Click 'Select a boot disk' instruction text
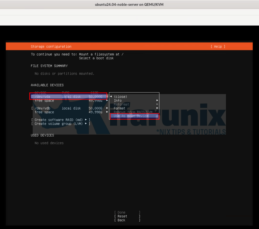This screenshot has width=259, height=229. pyautogui.click(x=96, y=58)
